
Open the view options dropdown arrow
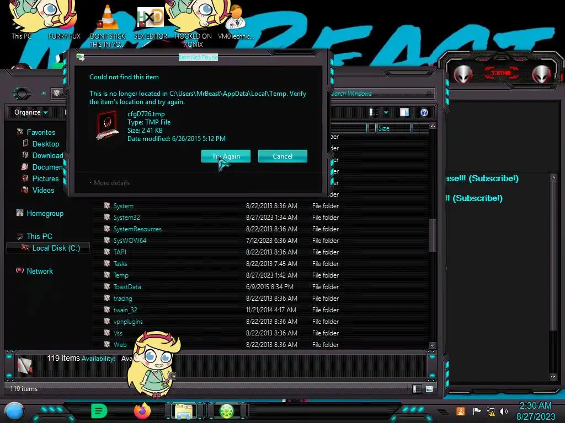pyautogui.click(x=386, y=112)
